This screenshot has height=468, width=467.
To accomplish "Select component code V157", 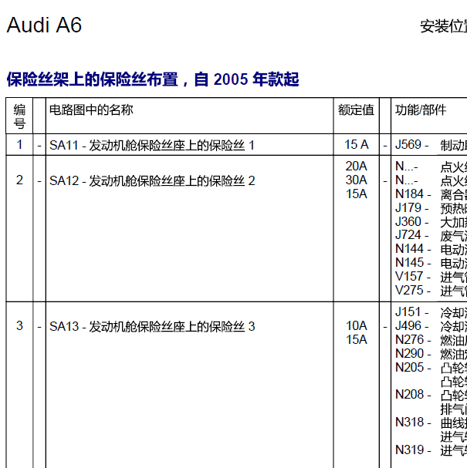I will click(409, 276).
